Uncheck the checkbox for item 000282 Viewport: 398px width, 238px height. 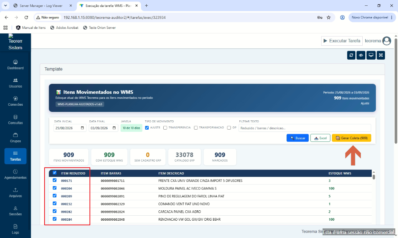point(55,211)
